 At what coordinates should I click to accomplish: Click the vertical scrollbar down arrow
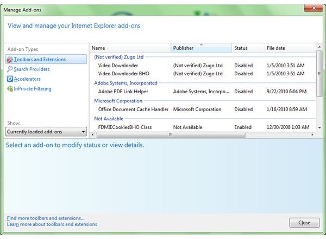319,128
